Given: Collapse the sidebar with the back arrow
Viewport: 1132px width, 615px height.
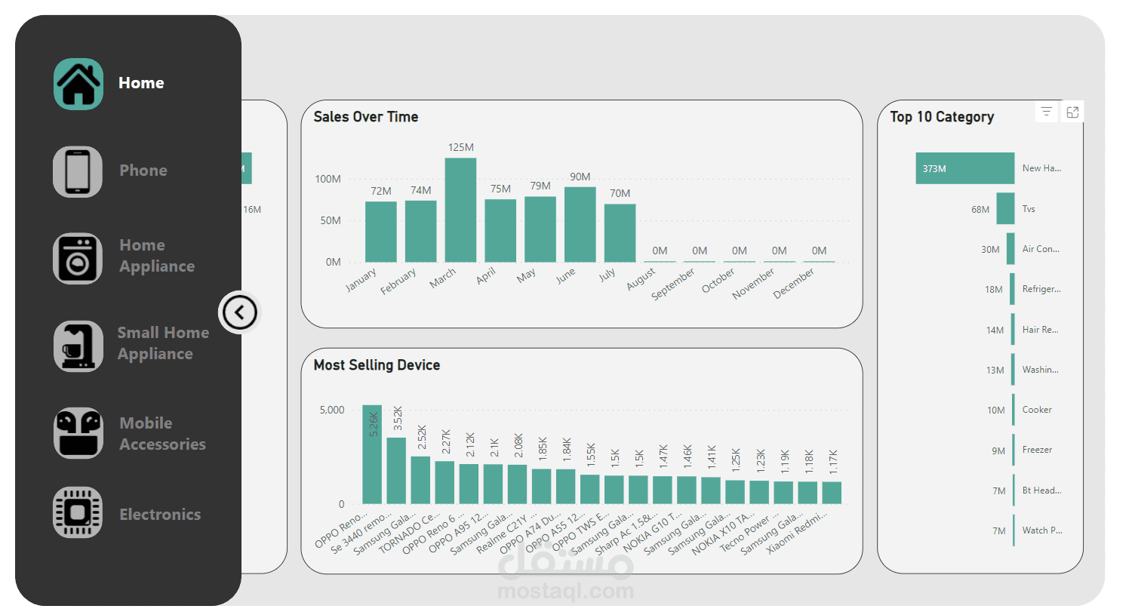Looking at the screenshot, I should 240,312.
